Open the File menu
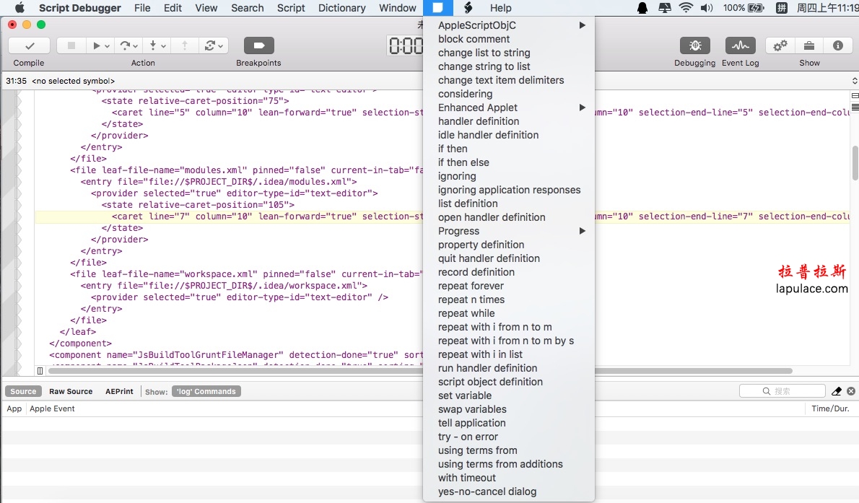The height and width of the screenshot is (503, 859). (142, 8)
